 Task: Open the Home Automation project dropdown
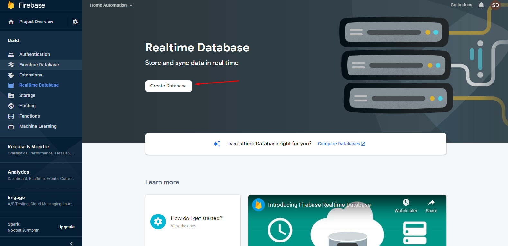pyautogui.click(x=111, y=5)
